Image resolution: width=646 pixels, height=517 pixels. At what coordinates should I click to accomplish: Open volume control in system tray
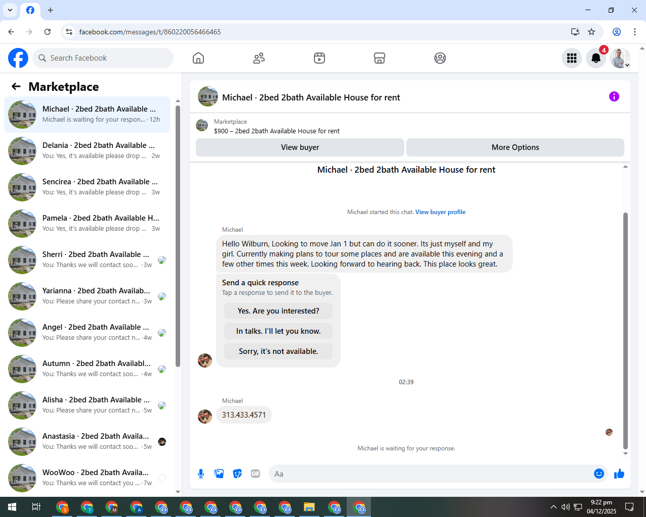pos(566,507)
